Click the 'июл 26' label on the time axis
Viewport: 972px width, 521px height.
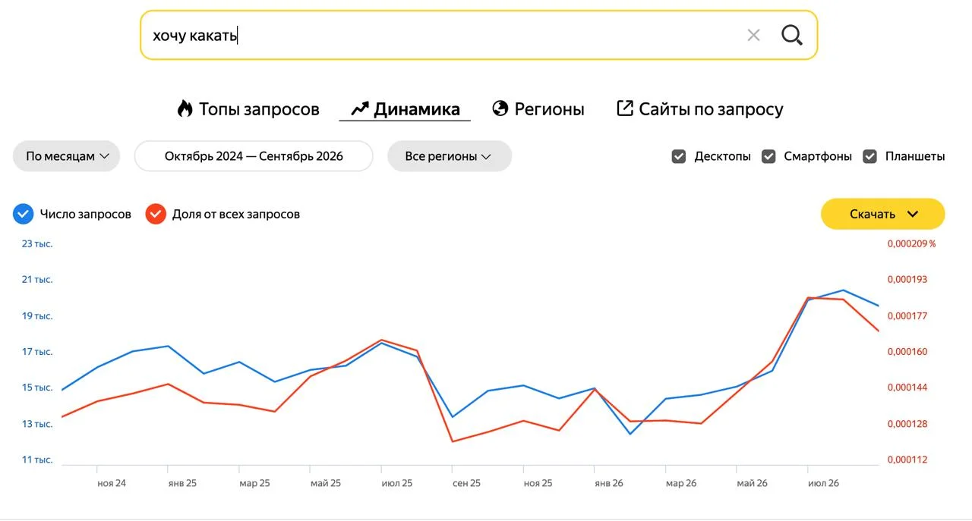tap(823, 483)
